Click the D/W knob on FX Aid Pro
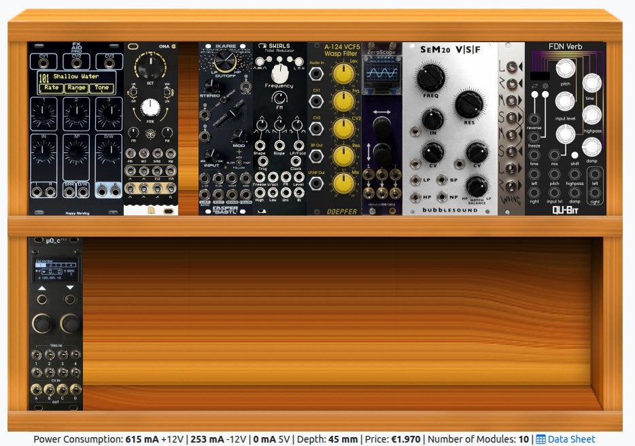 pyautogui.click(x=109, y=151)
